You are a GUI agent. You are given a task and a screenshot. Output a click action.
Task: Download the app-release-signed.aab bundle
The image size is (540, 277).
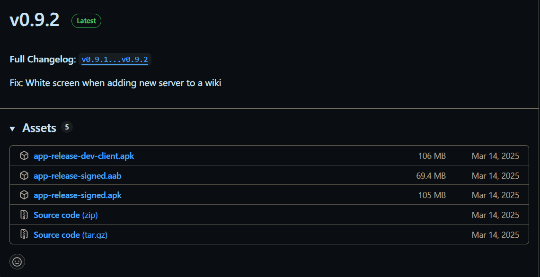[x=78, y=176]
